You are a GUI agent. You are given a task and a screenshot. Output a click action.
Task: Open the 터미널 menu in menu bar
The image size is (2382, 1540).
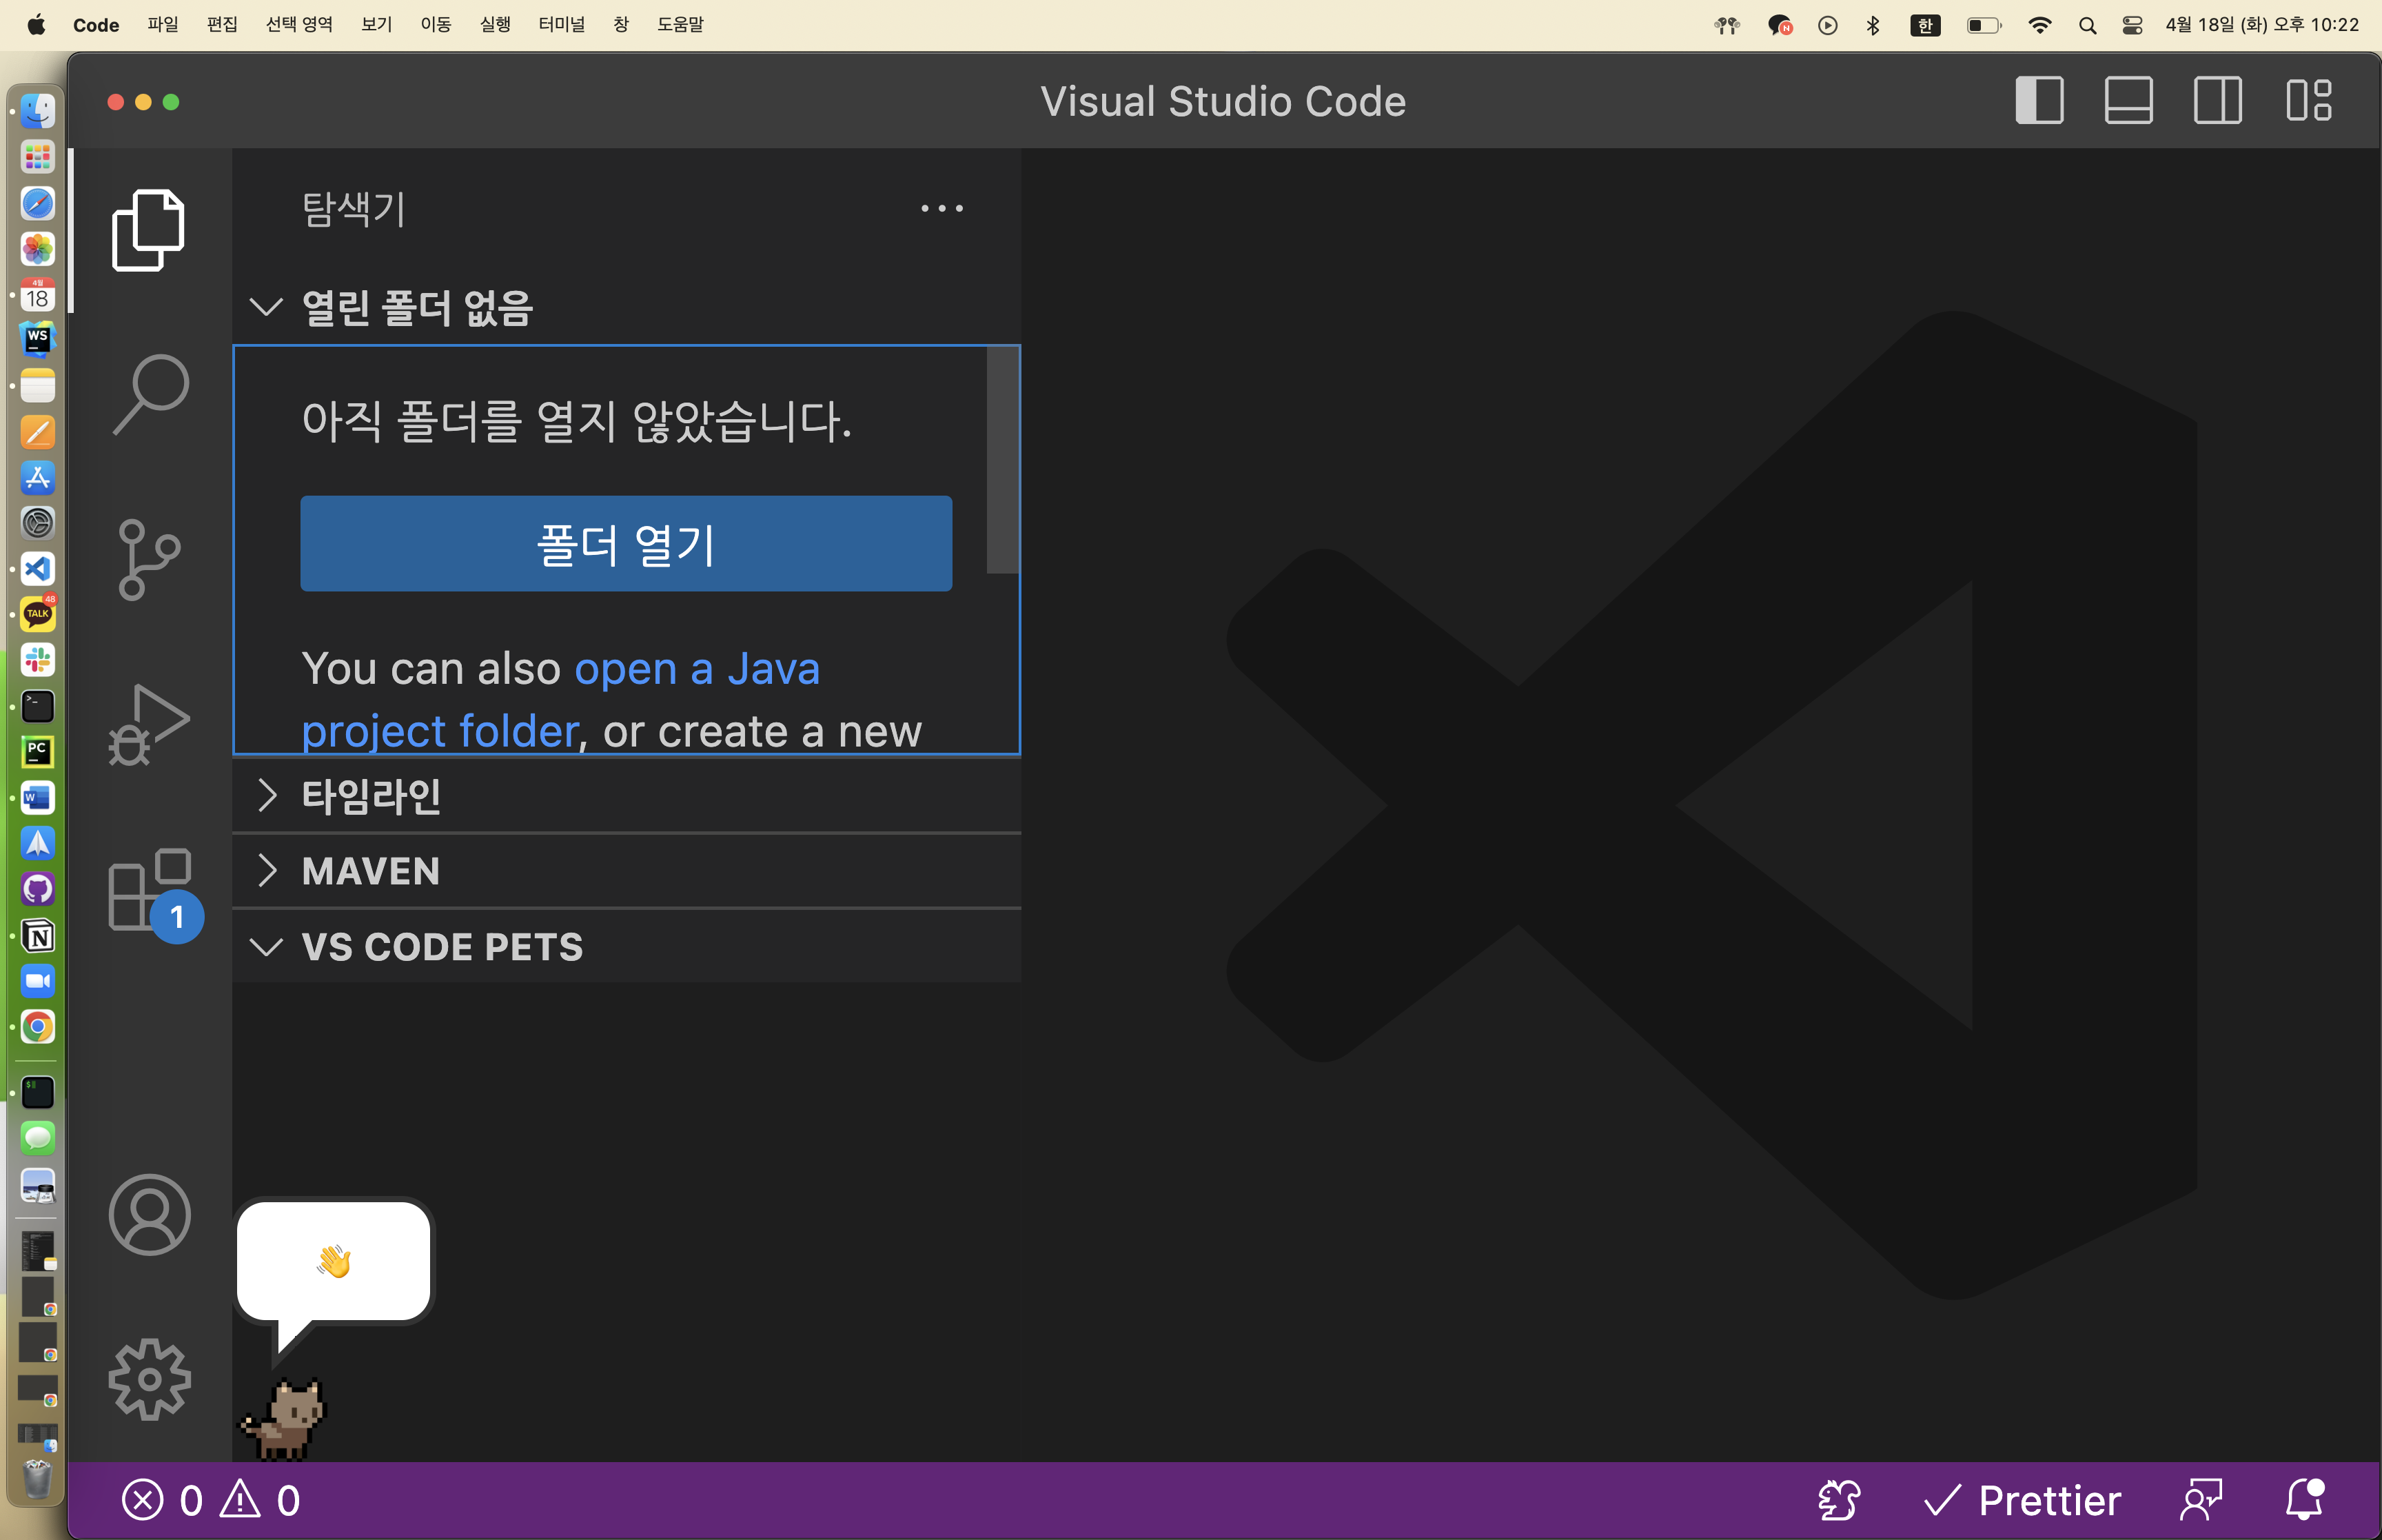[561, 24]
